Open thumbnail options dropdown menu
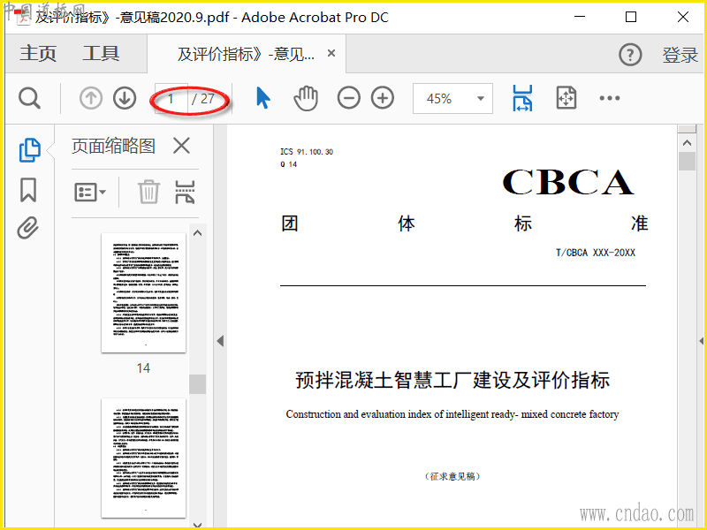The width and height of the screenshot is (707, 530). (x=90, y=193)
